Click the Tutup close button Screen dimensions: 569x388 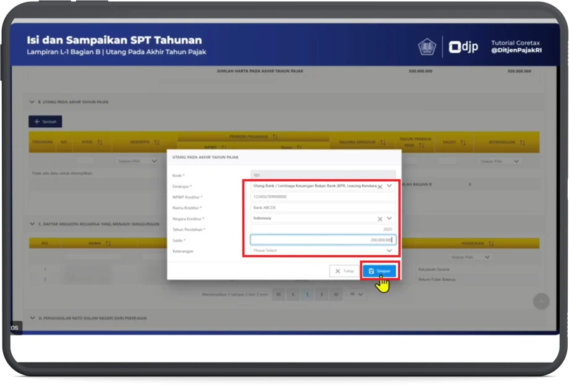[x=344, y=271]
